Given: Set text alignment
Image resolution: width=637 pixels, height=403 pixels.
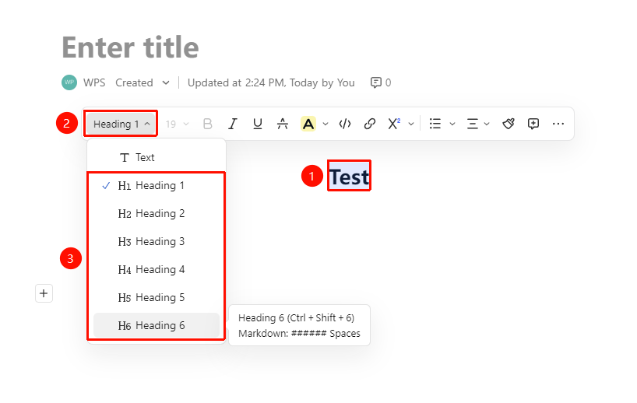Looking at the screenshot, I should click(x=472, y=124).
